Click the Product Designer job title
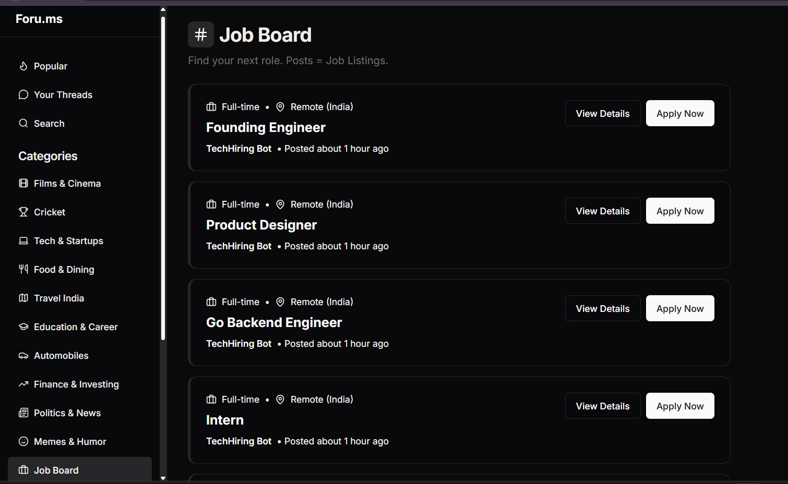This screenshot has height=484, width=788. [261, 225]
